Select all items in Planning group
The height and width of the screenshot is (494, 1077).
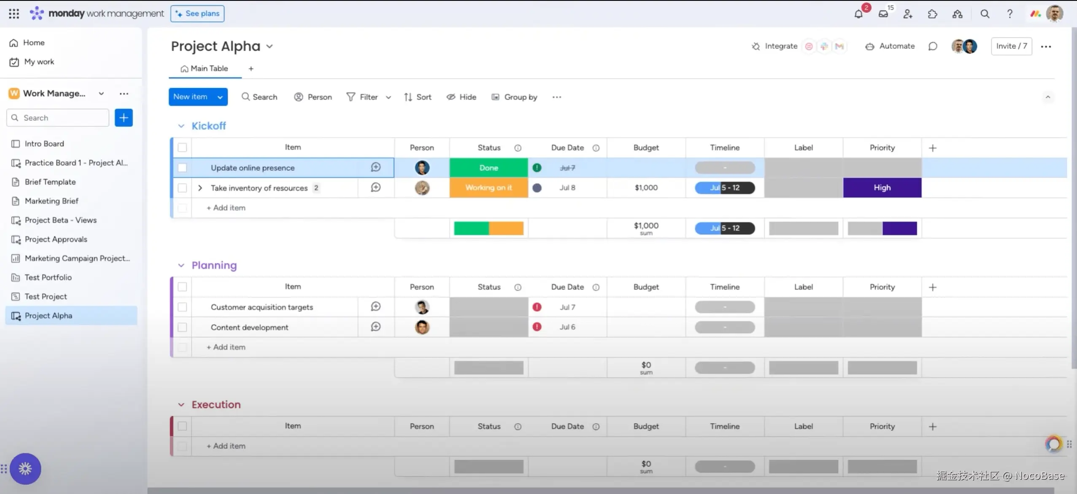pyautogui.click(x=182, y=287)
